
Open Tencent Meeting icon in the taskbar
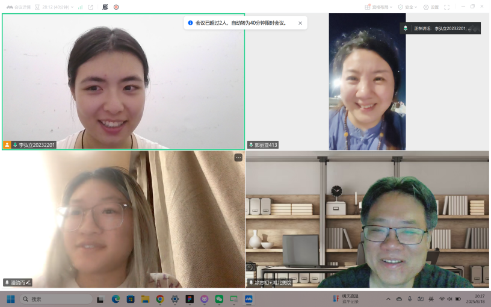coord(248,299)
